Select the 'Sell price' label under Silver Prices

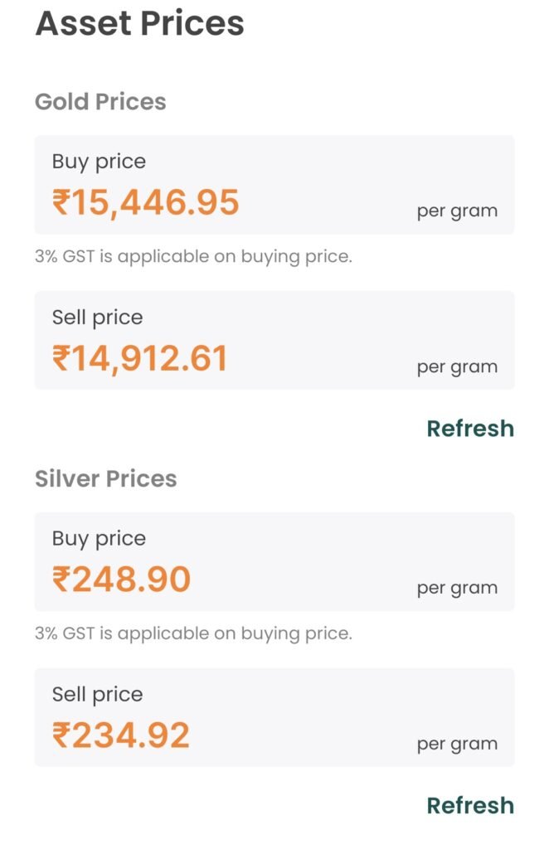pos(97,694)
